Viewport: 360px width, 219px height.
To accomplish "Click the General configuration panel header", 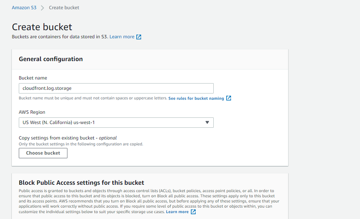I will tap(50, 59).
